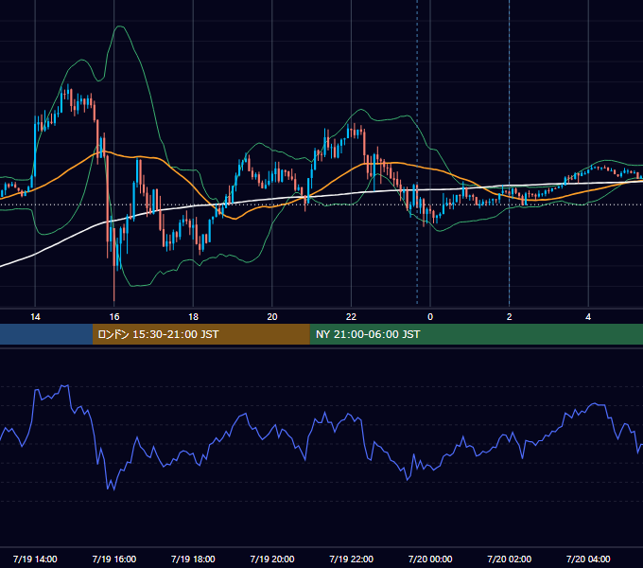Click the '7/19 22:00' time label

click(352, 559)
